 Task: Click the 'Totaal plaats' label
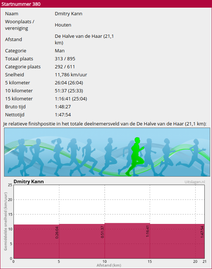point(19,59)
